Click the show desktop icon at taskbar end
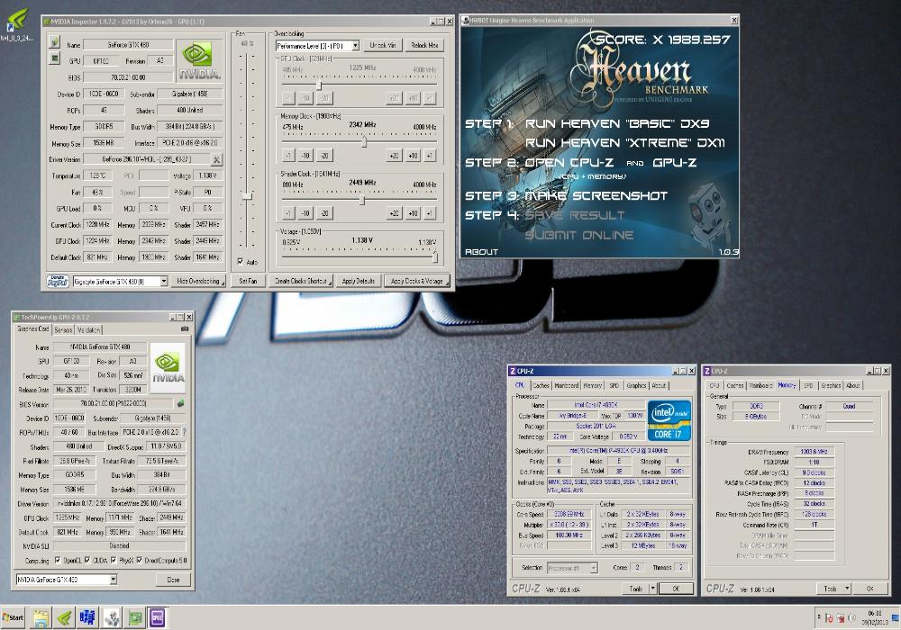Viewport: 901px width, 630px height. 894,618
